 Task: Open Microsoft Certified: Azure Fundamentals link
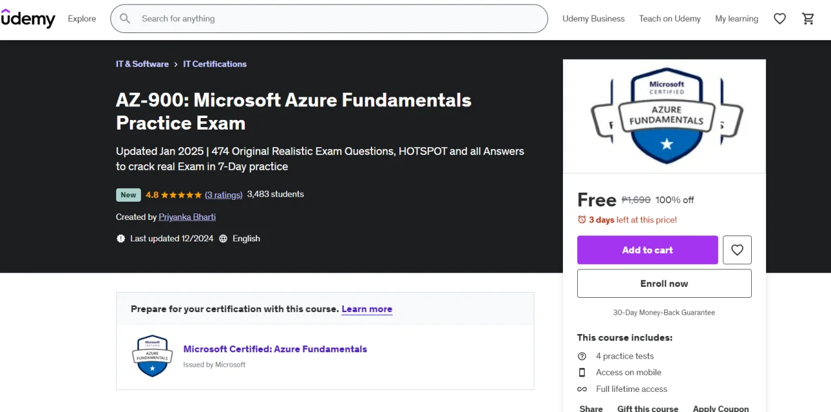pyautogui.click(x=275, y=349)
